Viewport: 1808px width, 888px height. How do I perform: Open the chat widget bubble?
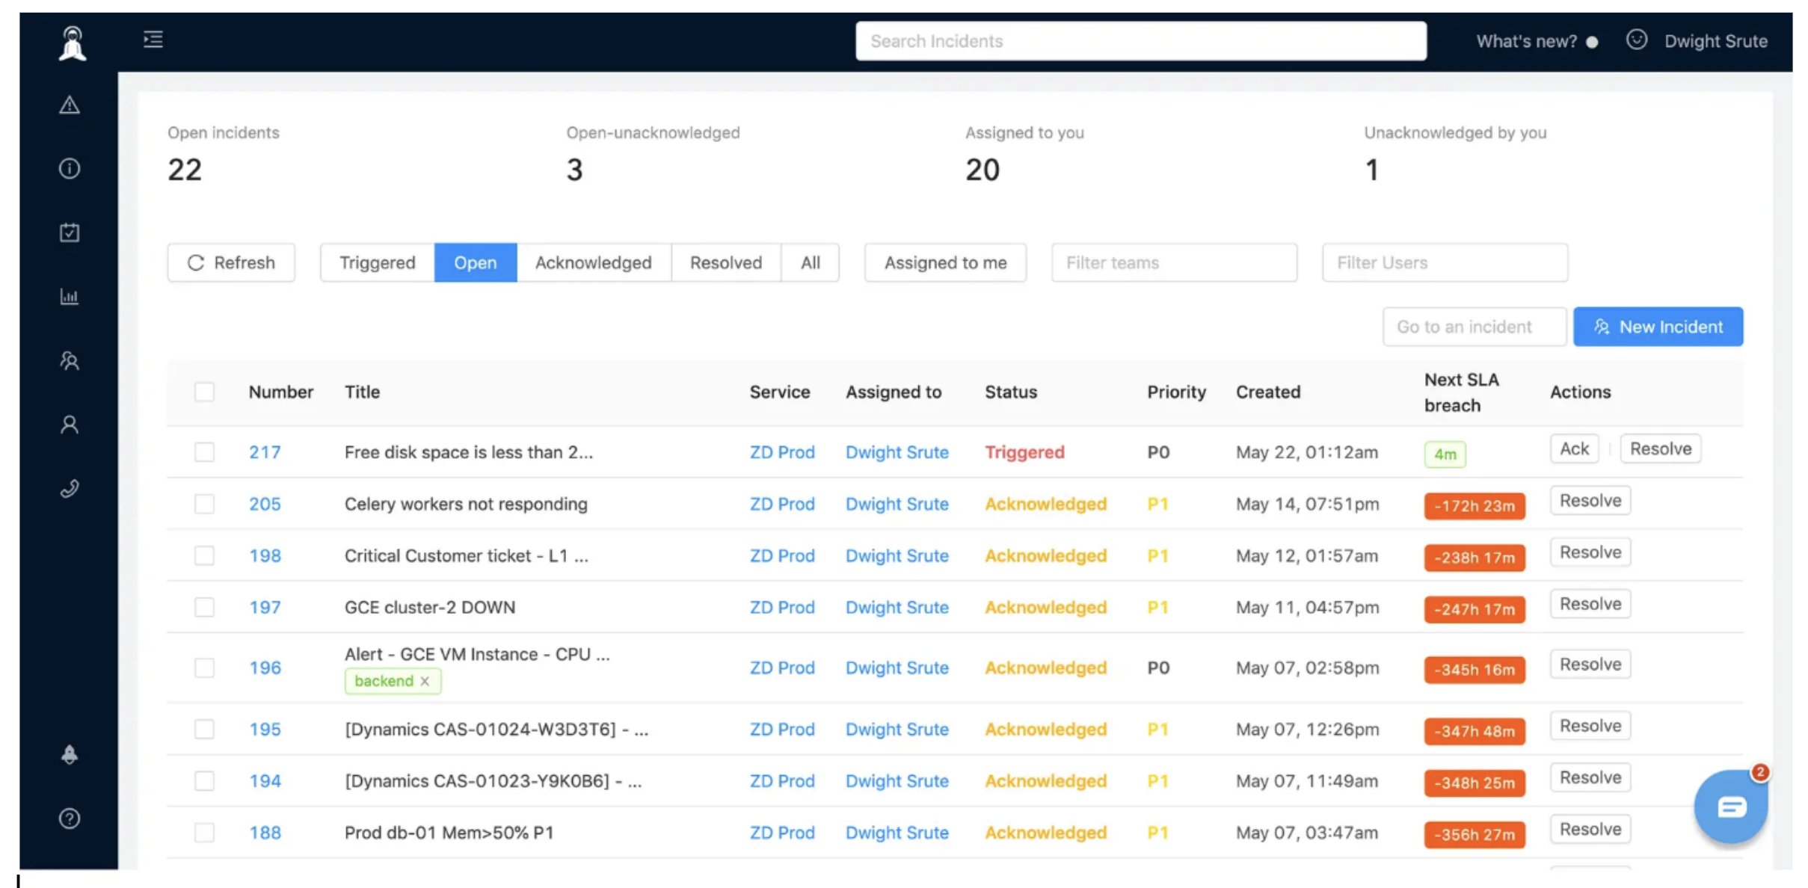pos(1730,807)
